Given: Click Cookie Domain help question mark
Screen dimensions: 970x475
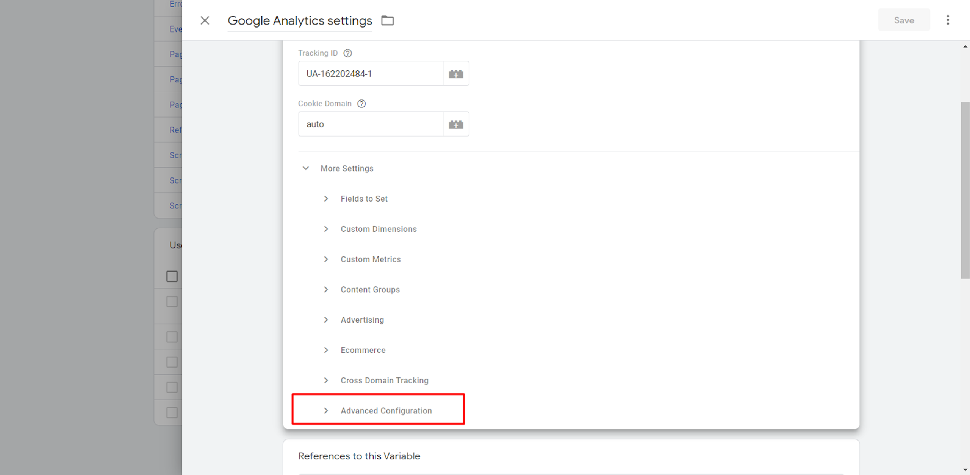Looking at the screenshot, I should click(x=361, y=104).
